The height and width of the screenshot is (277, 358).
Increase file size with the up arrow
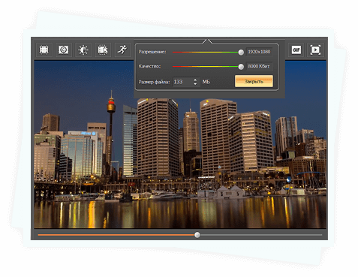(x=195, y=80)
